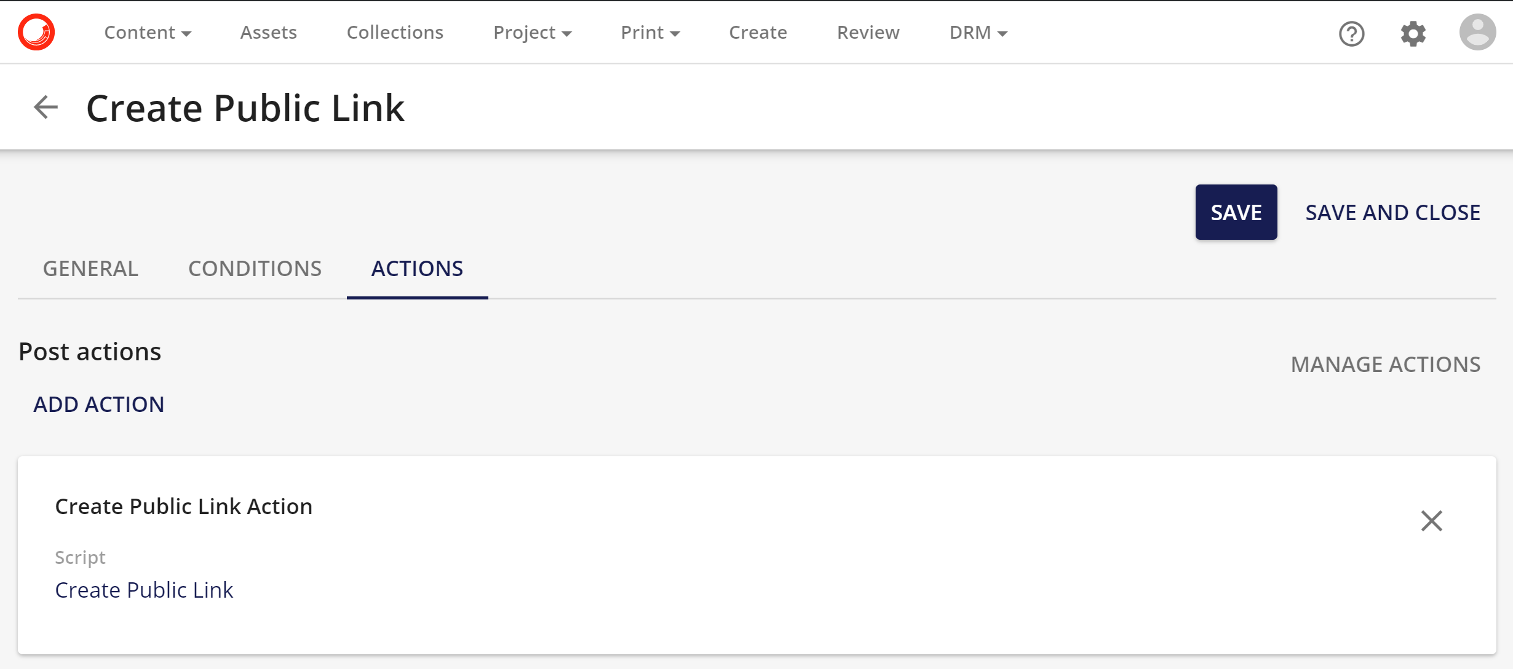Expand the Content dropdown menu
This screenshot has width=1513, height=669.
[x=148, y=32]
